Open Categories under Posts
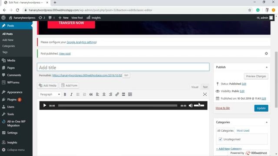This screenshot has height=156, width=278. pos(9,46)
